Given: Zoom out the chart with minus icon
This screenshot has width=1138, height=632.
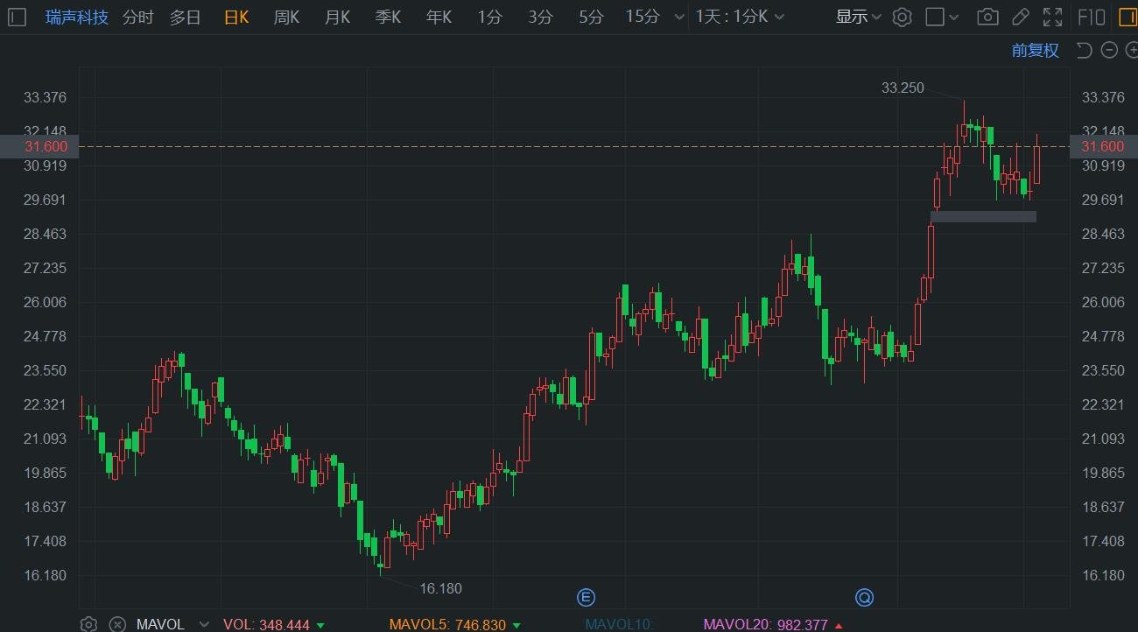Looking at the screenshot, I should [x=1109, y=50].
